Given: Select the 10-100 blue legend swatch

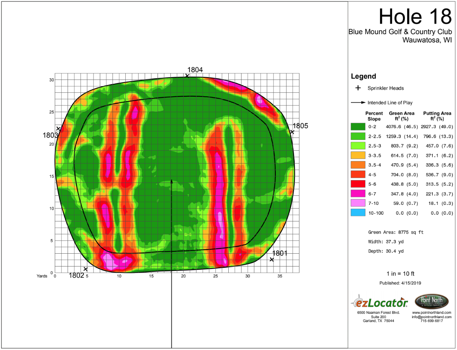Looking at the screenshot, I should [358, 213].
